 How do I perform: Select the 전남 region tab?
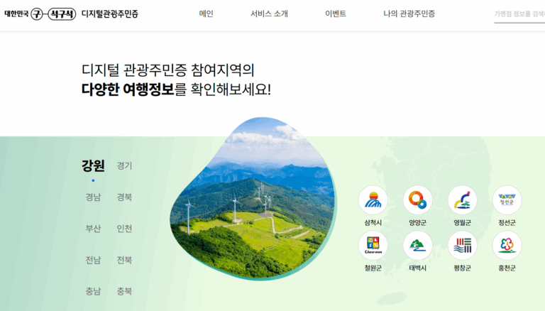pyautogui.click(x=93, y=260)
